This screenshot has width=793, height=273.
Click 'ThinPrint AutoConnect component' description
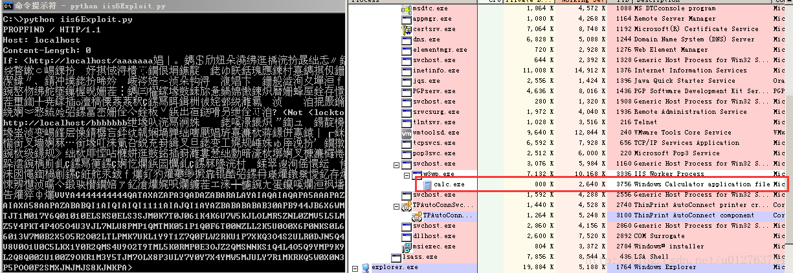point(694,215)
